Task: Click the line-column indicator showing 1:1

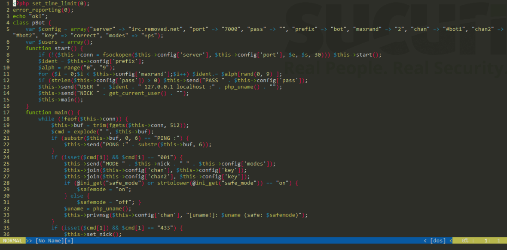Action: point(493,241)
